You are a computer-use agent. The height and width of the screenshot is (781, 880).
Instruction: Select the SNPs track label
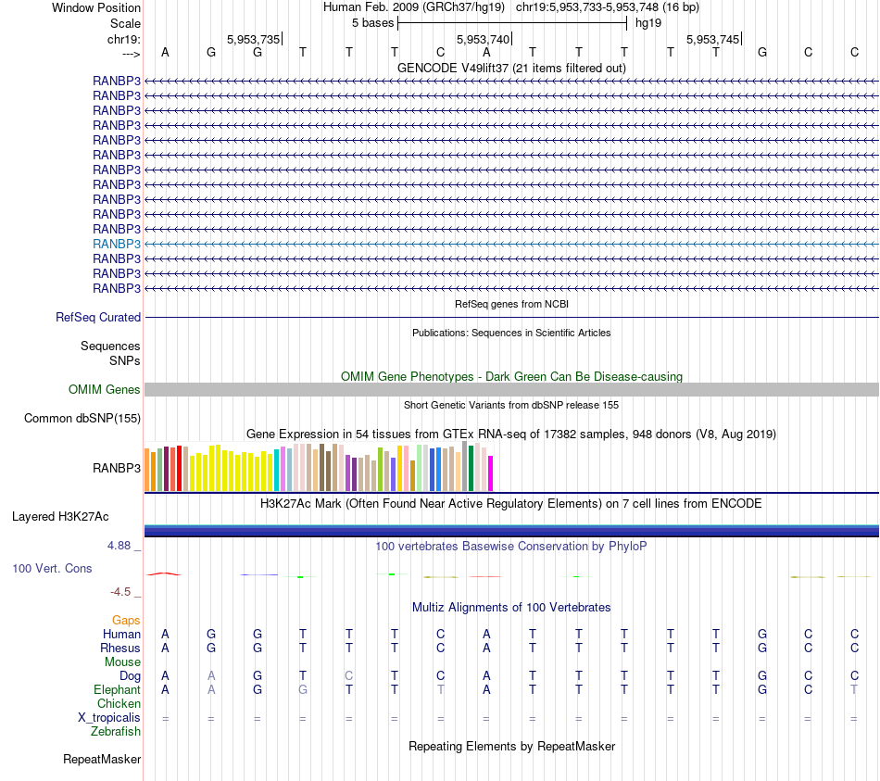coord(125,360)
